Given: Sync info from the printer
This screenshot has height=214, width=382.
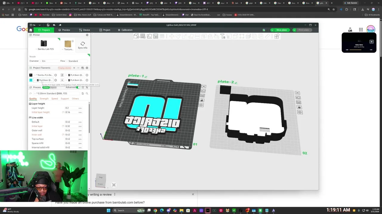Looking at the screenshot, I should click(83, 45).
